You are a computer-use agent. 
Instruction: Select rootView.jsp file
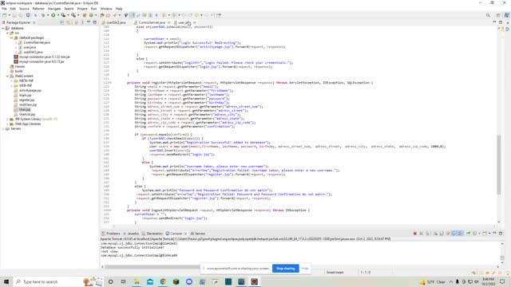coord(28,104)
